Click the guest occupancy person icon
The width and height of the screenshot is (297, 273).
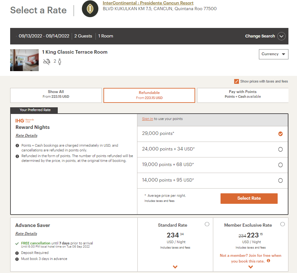tap(60, 62)
